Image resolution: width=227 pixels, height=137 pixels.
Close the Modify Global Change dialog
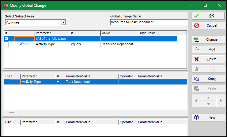219,5
